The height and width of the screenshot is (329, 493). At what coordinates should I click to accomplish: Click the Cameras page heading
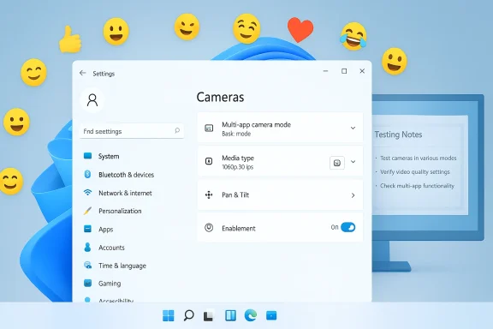[x=220, y=97]
